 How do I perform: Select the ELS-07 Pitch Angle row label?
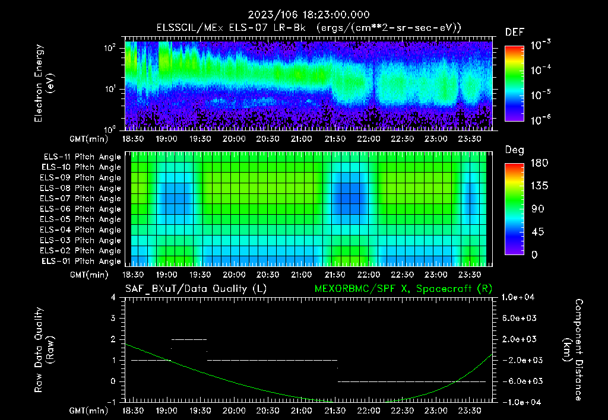pos(81,198)
